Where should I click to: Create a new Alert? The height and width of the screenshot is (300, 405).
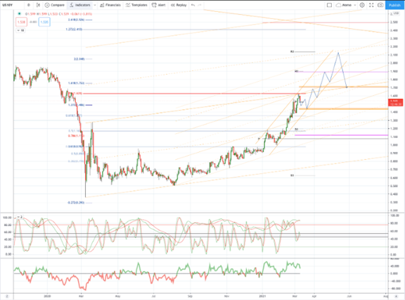pos(159,5)
